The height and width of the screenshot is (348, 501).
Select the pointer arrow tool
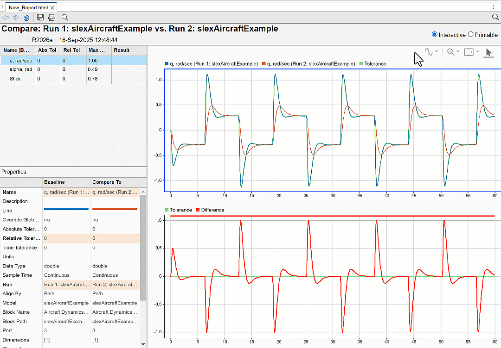488,52
